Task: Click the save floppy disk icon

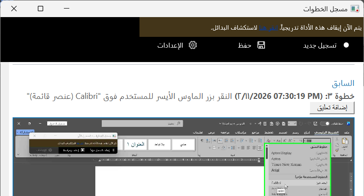Action: [x=261, y=45]
